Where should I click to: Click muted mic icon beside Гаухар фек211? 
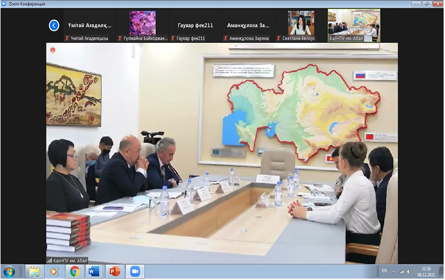pos(173,38)
